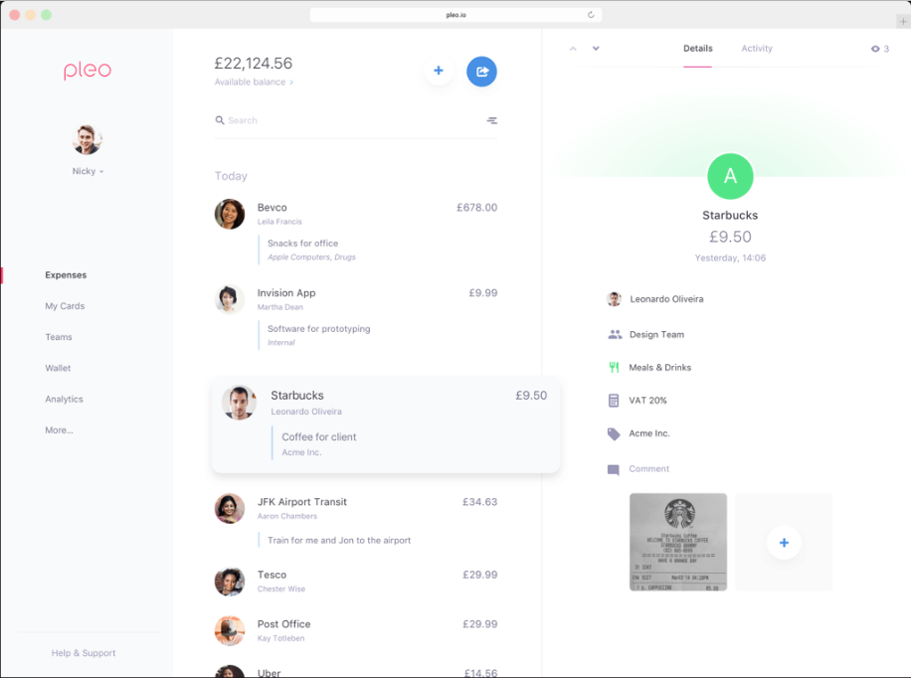Add a comment in Comment field
The height and width of the screenshot is (678, 911).
pos(649,469)
